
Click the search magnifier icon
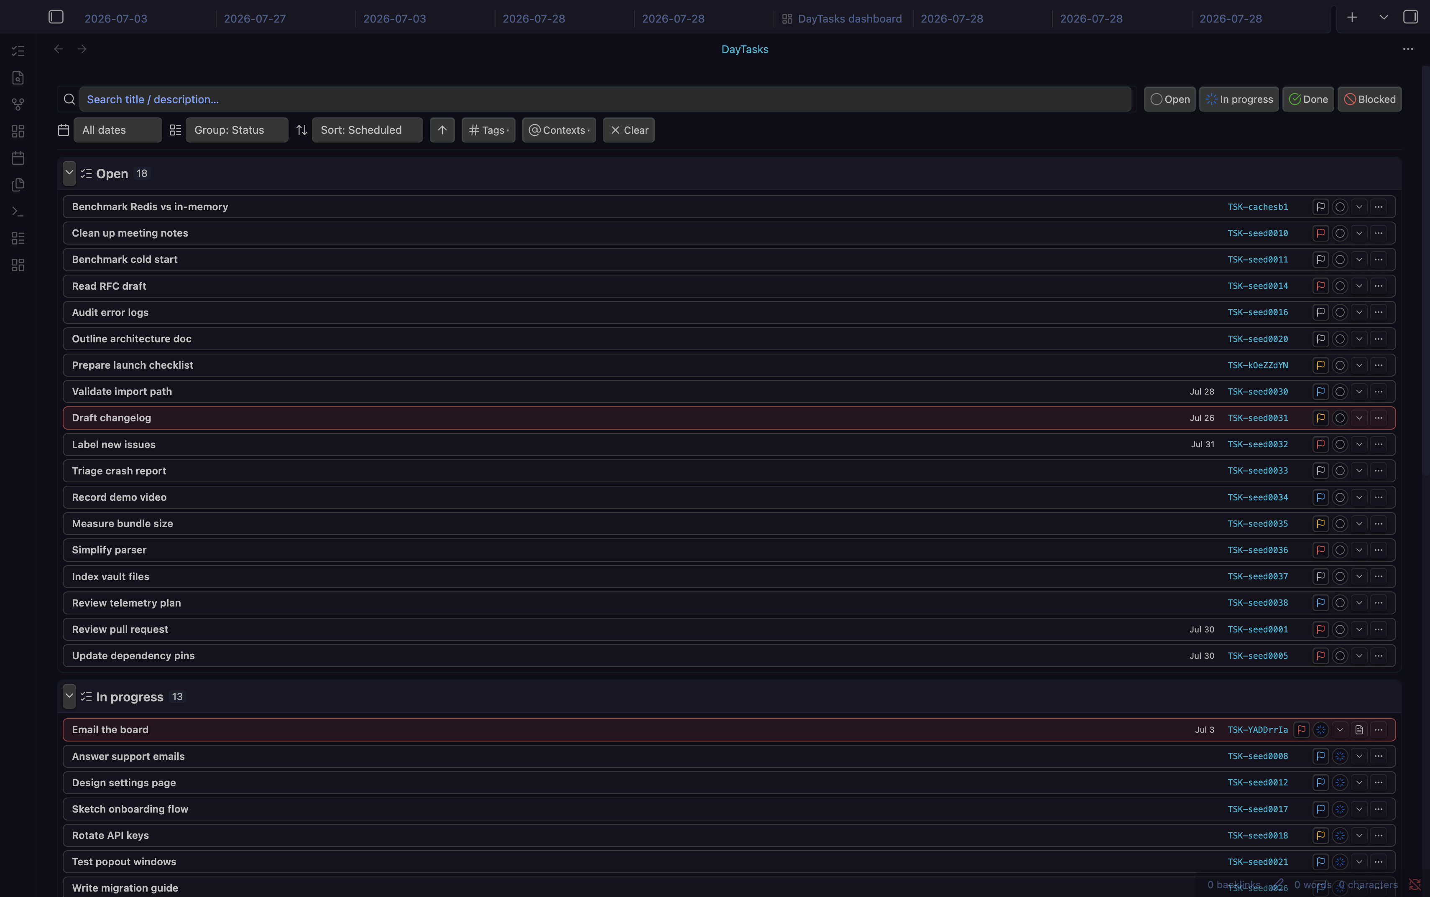coord(69,99)
